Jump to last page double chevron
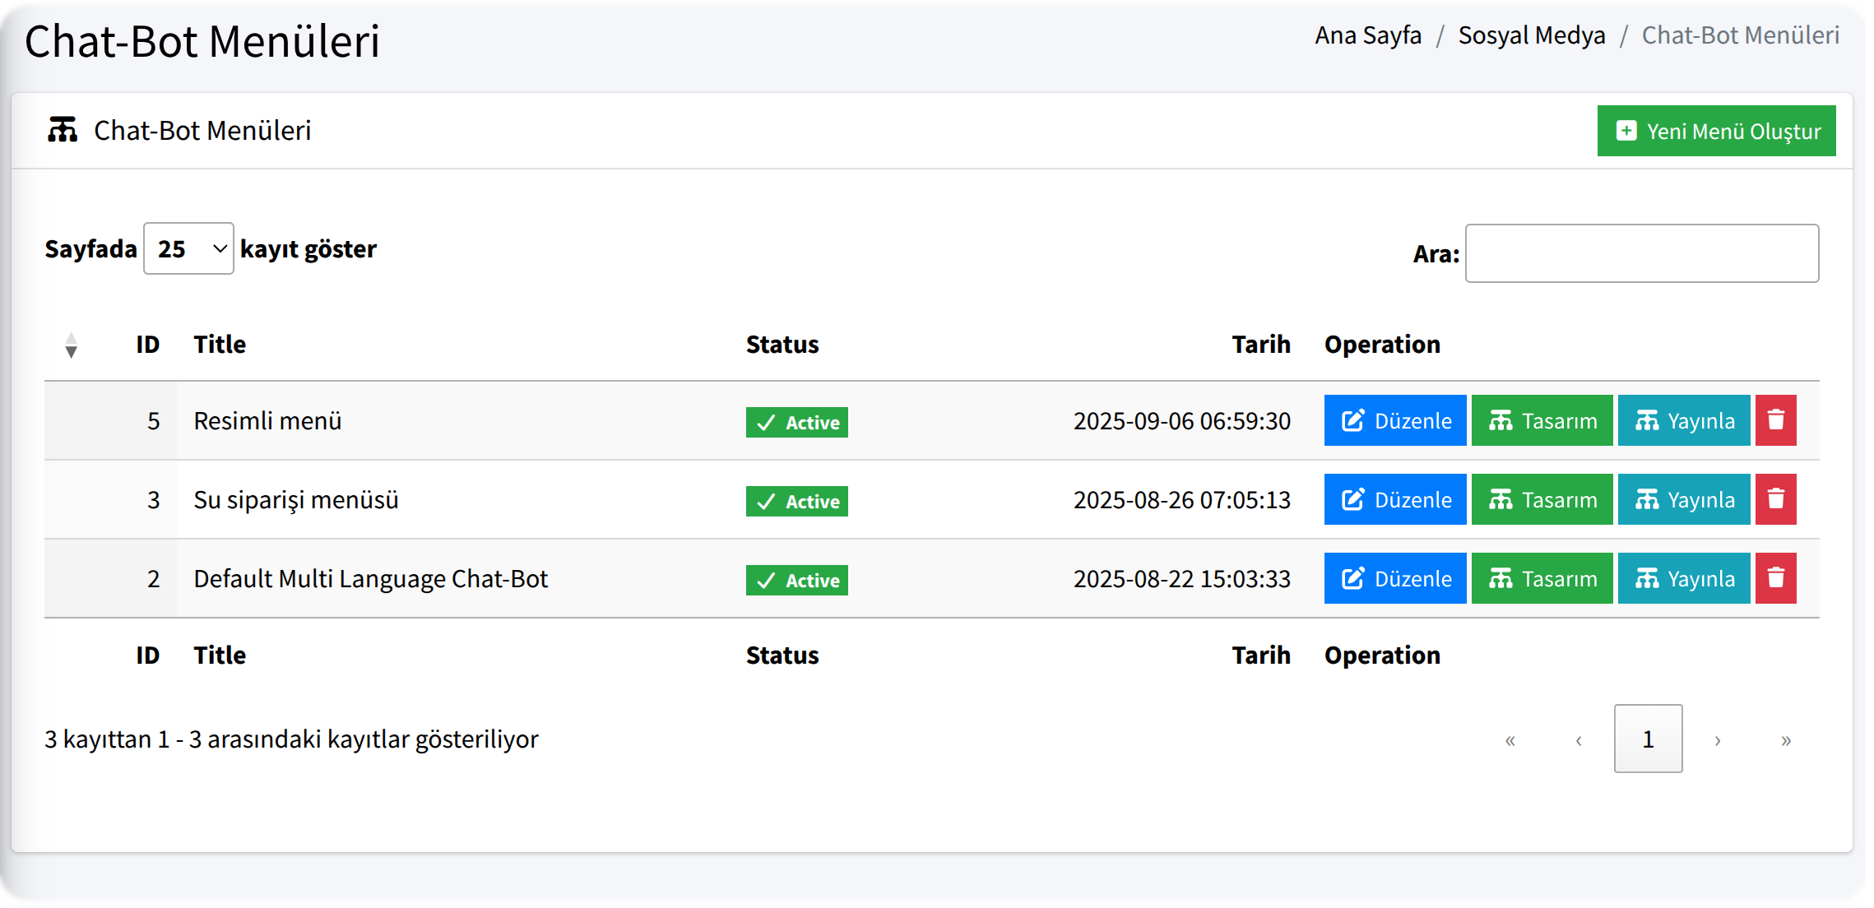1874x908 pixels. (1785, 739)
